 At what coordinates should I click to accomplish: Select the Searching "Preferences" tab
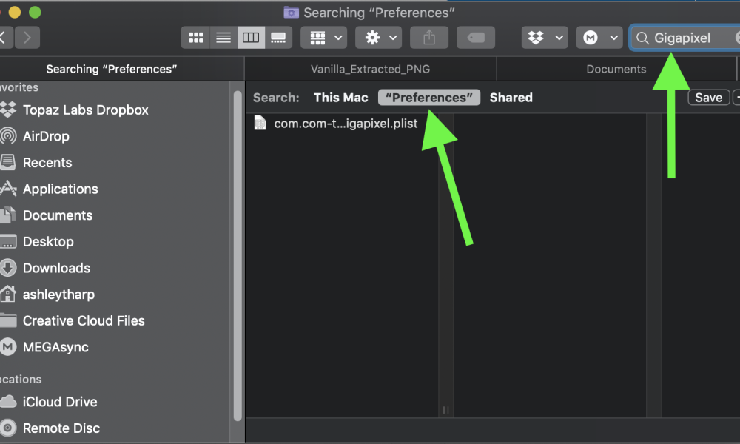tap(112, 69)
